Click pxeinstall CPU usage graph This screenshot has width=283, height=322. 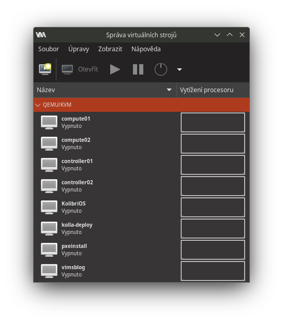coord(213,250)
